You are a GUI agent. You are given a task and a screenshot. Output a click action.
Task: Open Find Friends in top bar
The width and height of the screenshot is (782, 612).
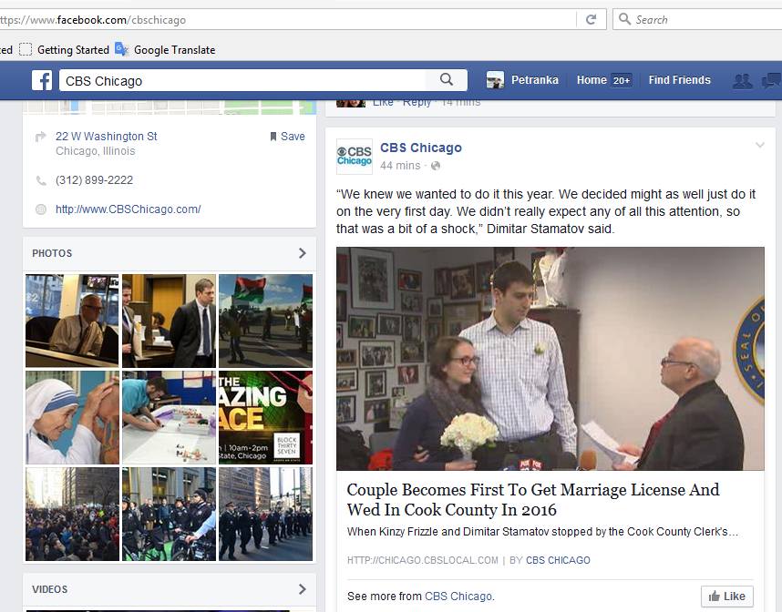pos(679,80)
